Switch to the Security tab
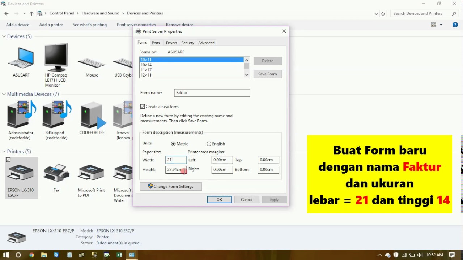463x260 pixels. (x=188, y=43)
